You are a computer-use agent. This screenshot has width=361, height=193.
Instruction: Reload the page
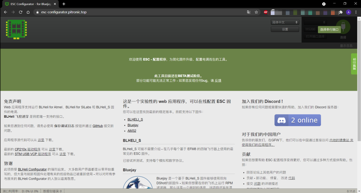(x=20, y=12)
